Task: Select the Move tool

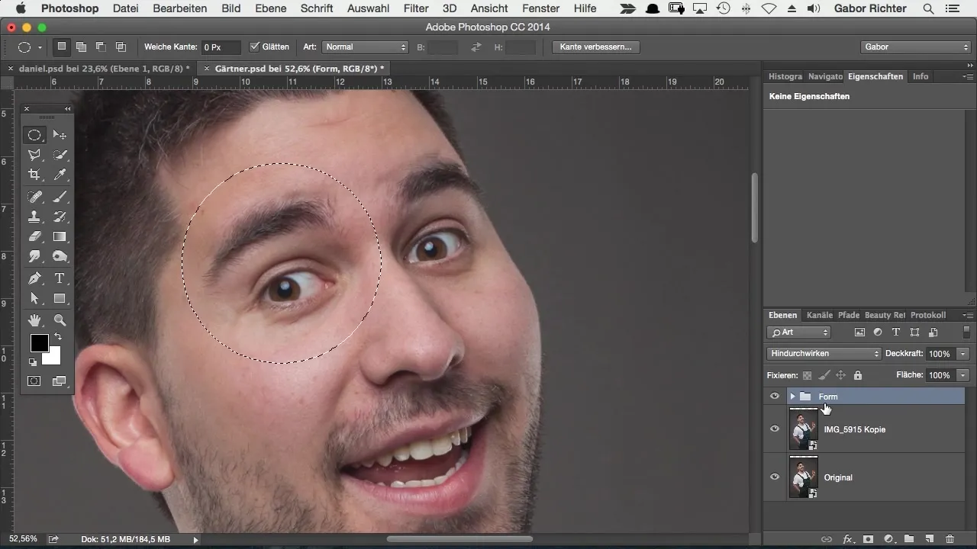Action: pos(60,135)
